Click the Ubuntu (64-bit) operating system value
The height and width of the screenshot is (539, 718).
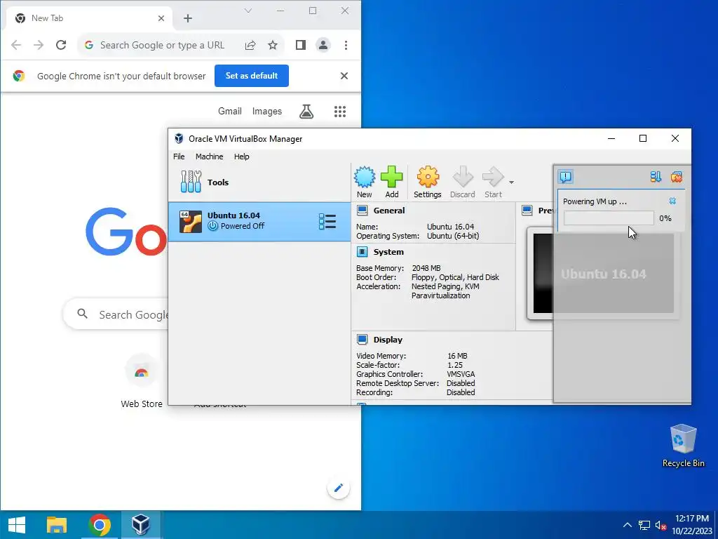(x=453, y=236)
